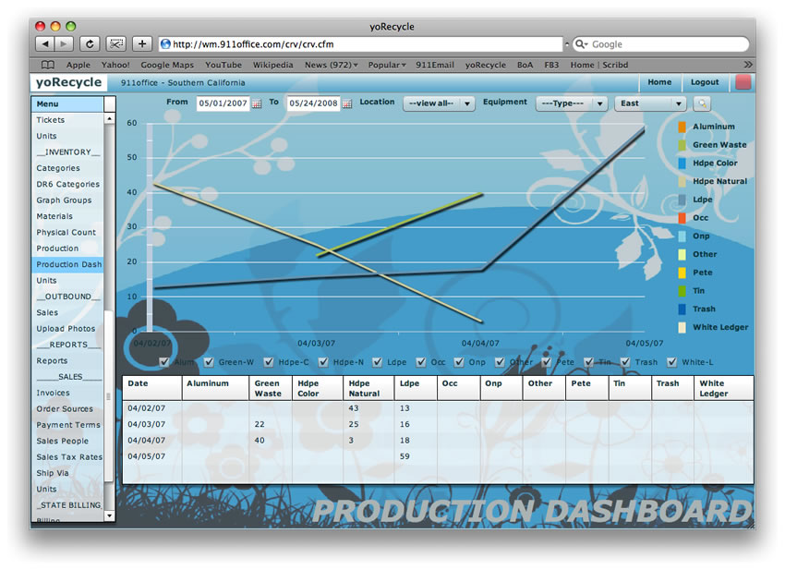
Task: Toggle the Pete series checkbox
Action: 546,361
